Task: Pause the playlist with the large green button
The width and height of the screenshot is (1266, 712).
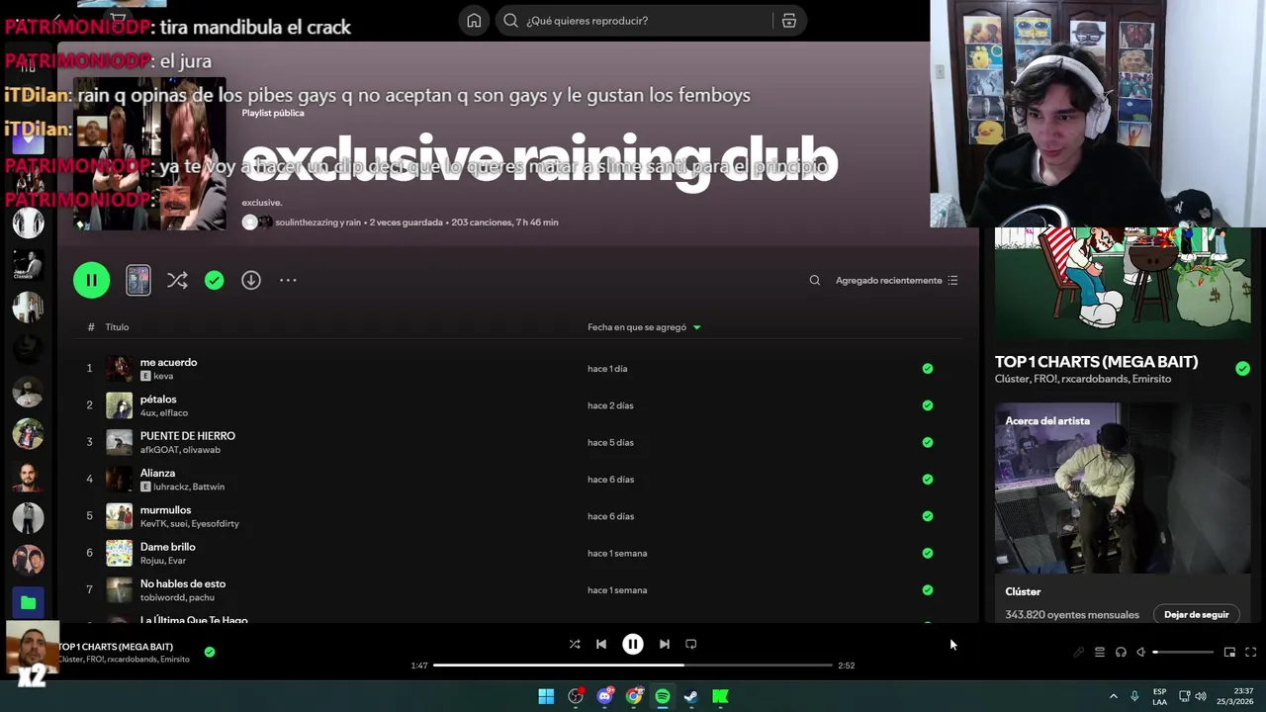Action: (91, 280)
